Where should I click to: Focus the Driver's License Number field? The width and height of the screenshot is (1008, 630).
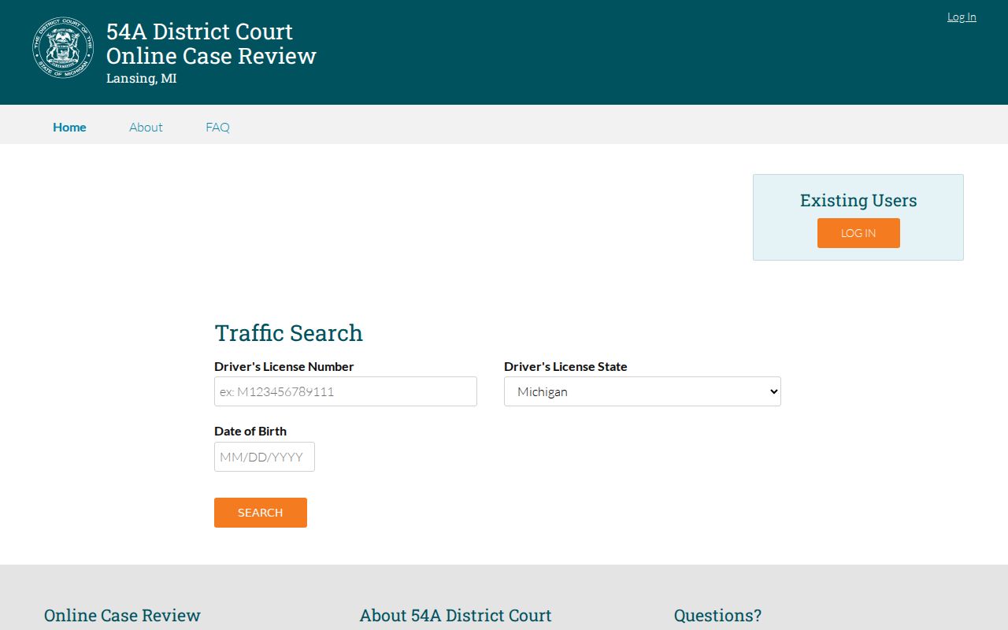346,391
